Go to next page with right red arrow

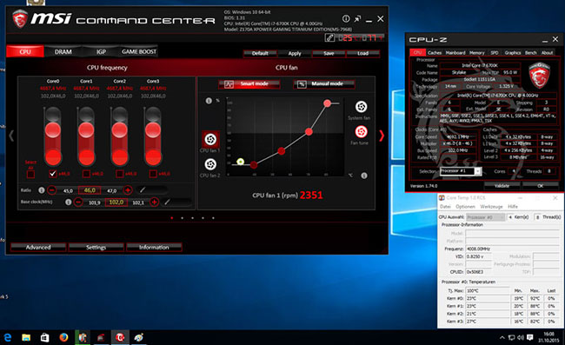point(382,136)
